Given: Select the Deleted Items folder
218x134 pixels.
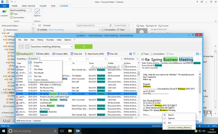Looking at the screenshot, I should coord(12,30).
